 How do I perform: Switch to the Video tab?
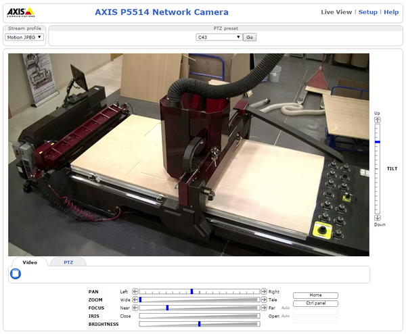pos(30,262)
